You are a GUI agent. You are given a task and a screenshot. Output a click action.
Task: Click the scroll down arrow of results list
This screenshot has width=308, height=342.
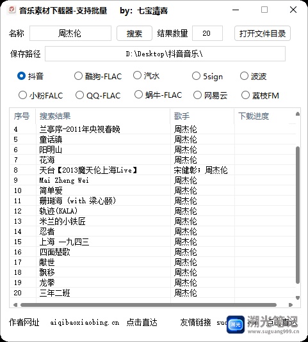point(298,298)
